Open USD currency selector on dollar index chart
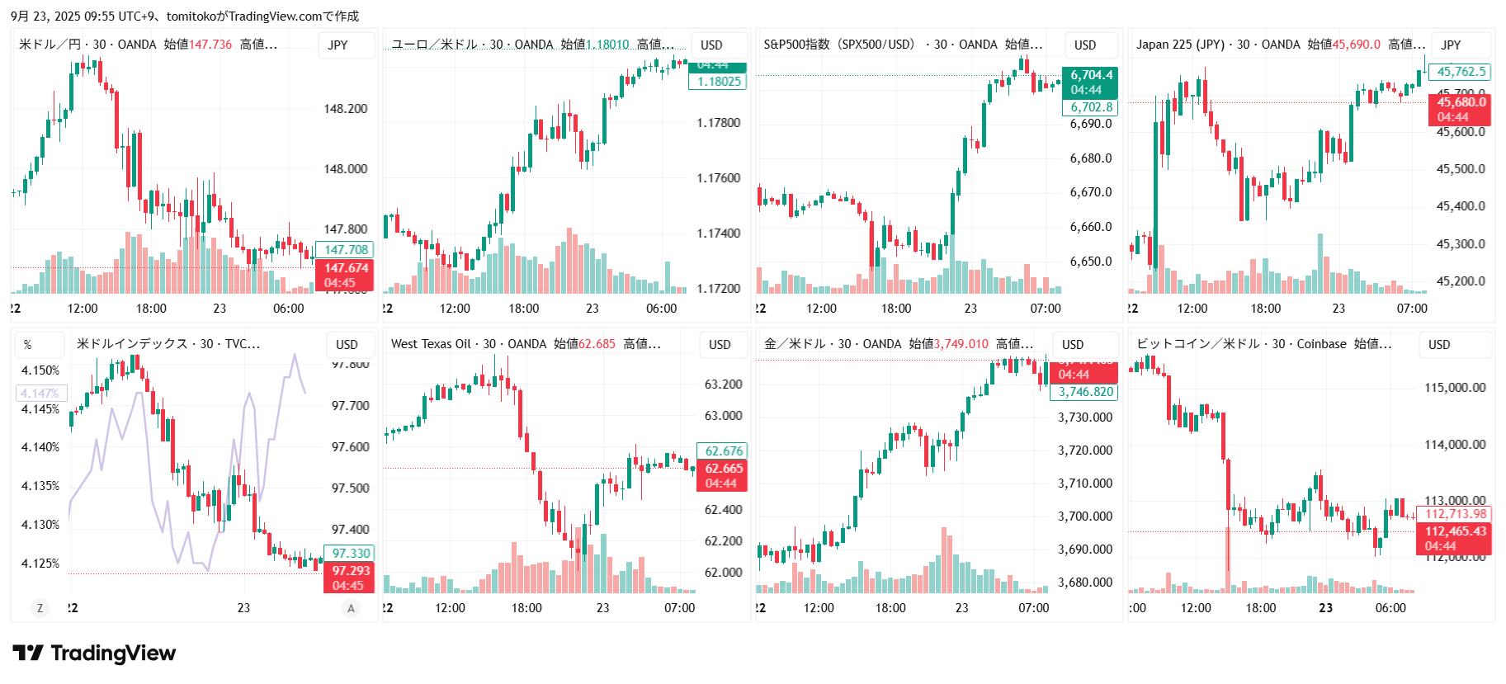The height and width of the screenshot is (684, 1506). coord(347,345)
